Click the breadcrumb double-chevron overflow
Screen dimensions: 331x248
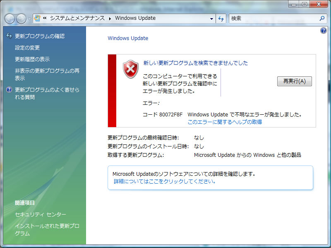45,18
